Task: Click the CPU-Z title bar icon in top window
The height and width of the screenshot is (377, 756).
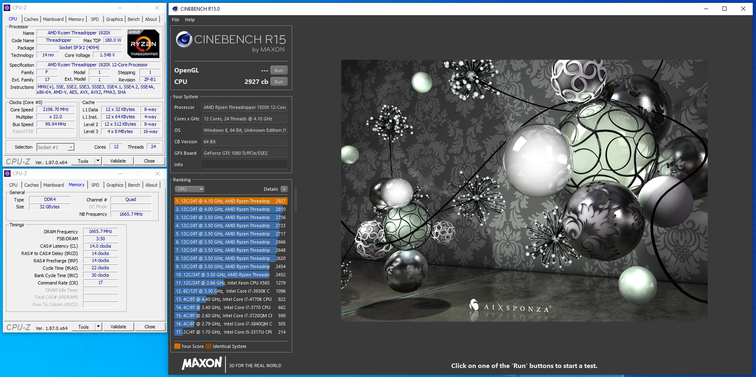Action: click(7, 8)
